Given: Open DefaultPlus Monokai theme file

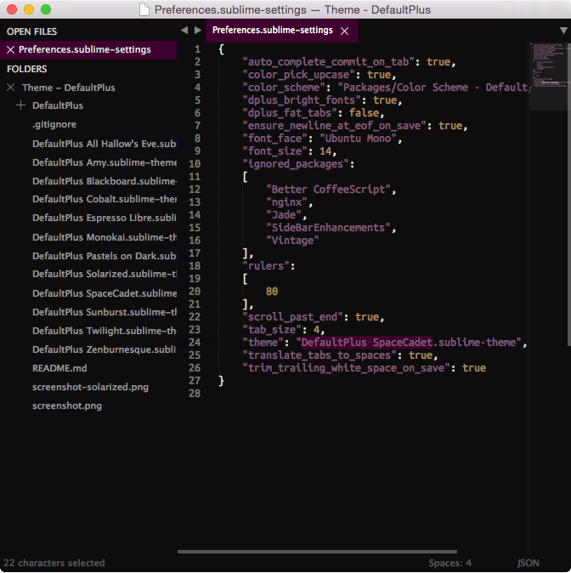Looking at the screenshot, I should (105, 237).
